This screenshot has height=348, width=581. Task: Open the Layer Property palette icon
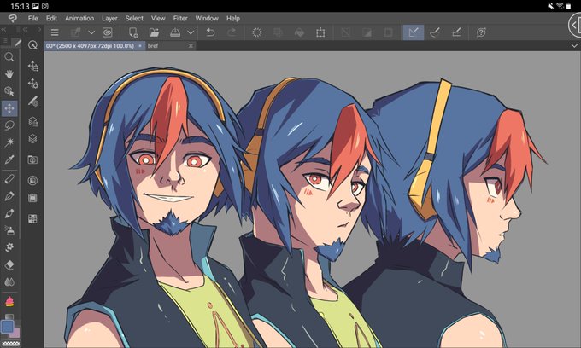coord(32,121)
